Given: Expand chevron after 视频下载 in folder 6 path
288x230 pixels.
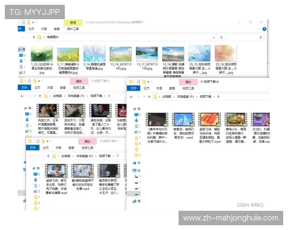Looking at the screenshot, I should (x=215, y=97).
